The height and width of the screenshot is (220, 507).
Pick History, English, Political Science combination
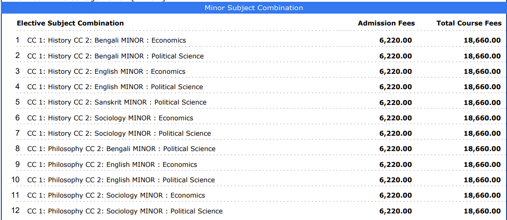pos(115,87)
